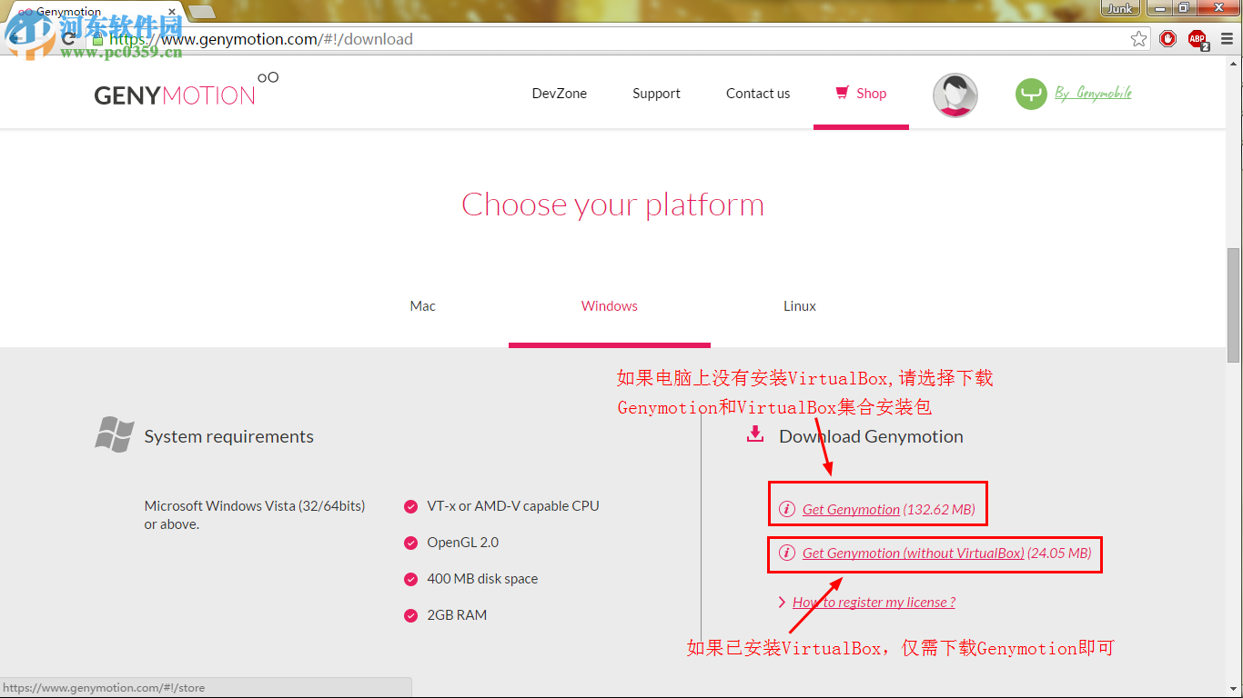The height and width of the screenshot is (698, 1243).
Task: Open the By Genymobile link
Action: coord(1093,93)
